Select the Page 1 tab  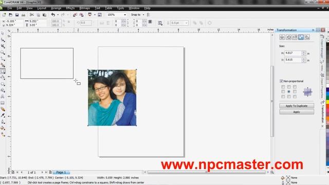61,172
